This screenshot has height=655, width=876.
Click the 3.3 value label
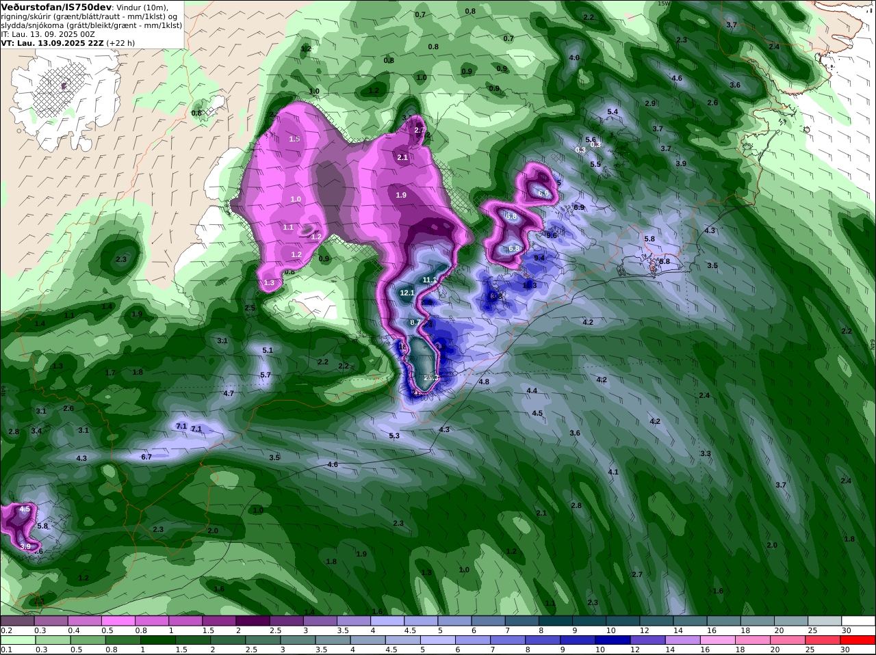coord(706,453)
